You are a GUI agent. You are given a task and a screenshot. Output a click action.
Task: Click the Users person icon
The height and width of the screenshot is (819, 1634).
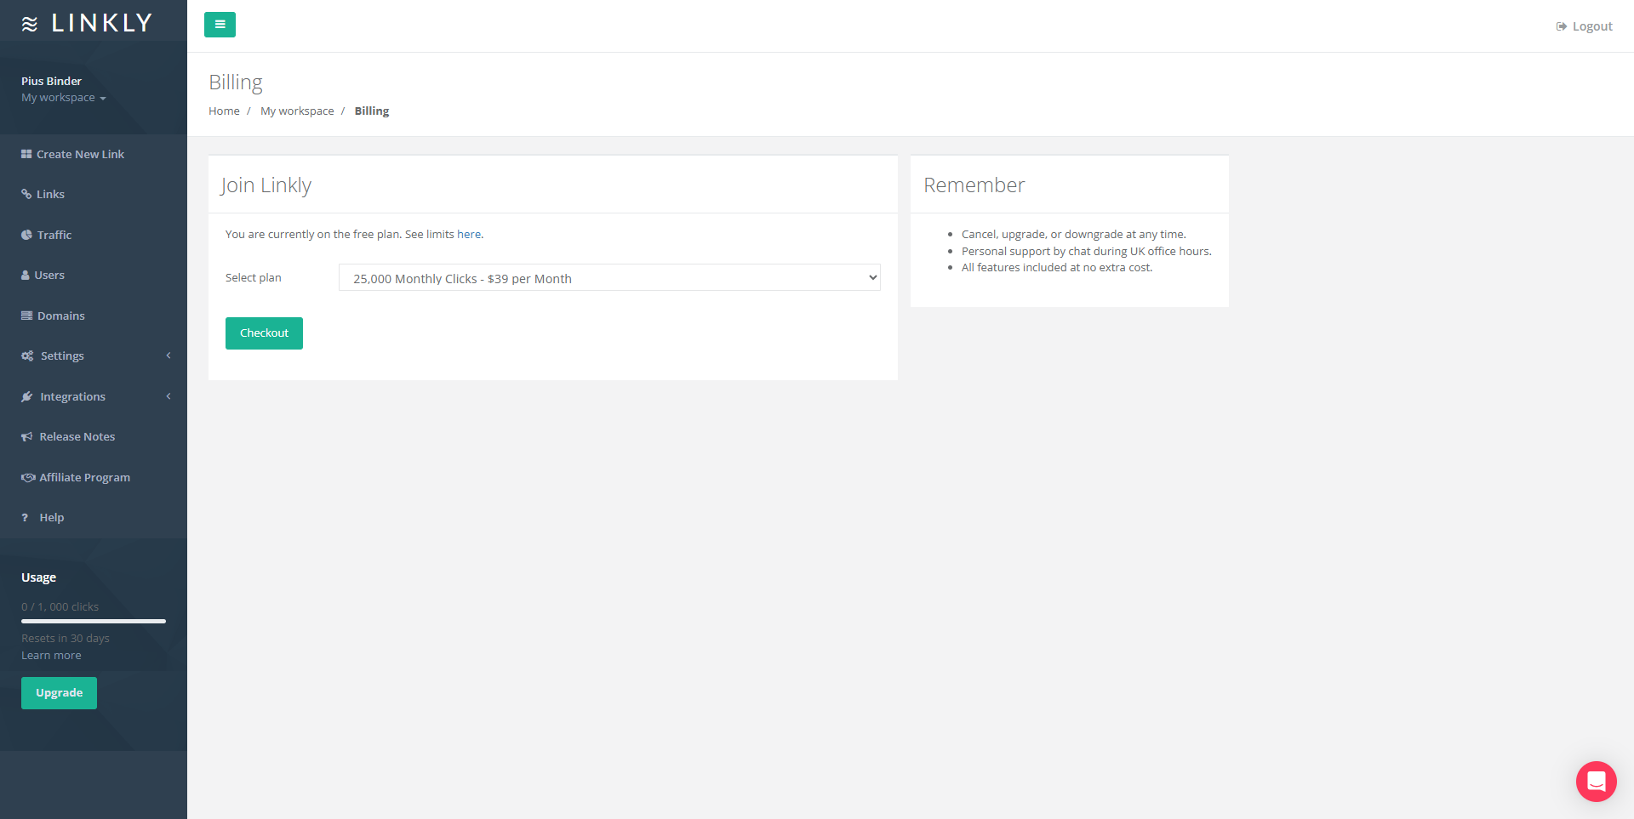(26, 275)
